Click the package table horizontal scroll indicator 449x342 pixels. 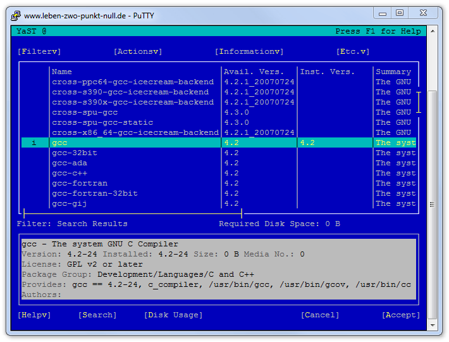133,213
